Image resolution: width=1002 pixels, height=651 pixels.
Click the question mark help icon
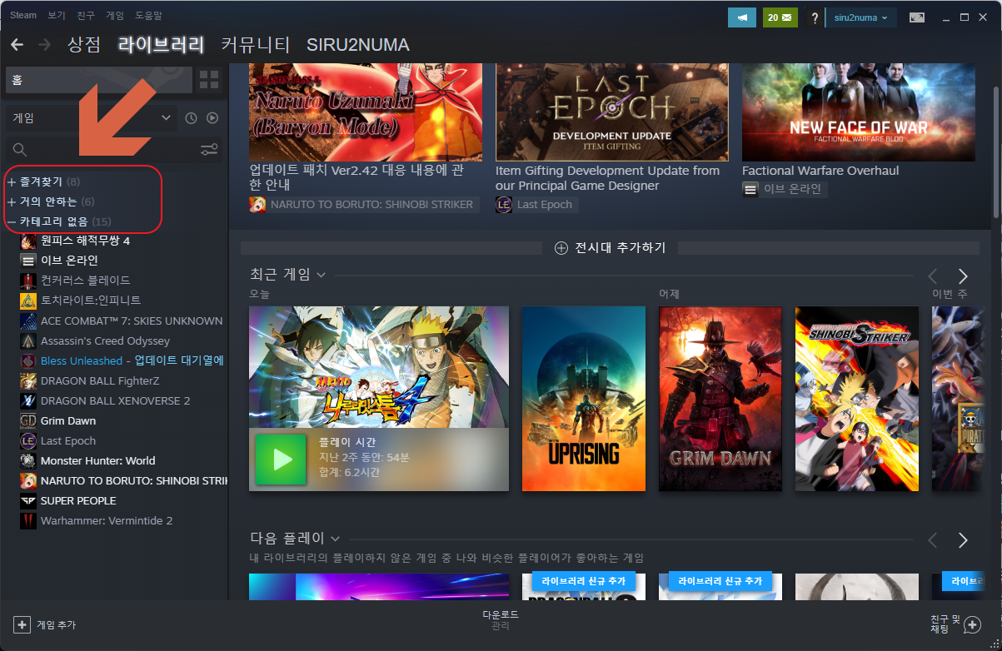coord(814,17)
